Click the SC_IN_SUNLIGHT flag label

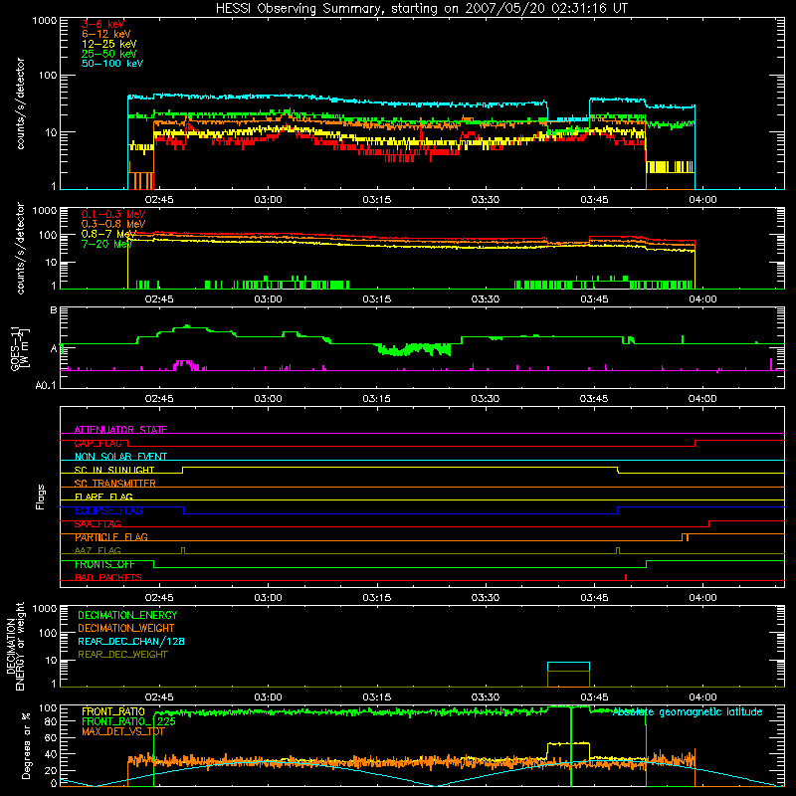click(x=114, y=470)
